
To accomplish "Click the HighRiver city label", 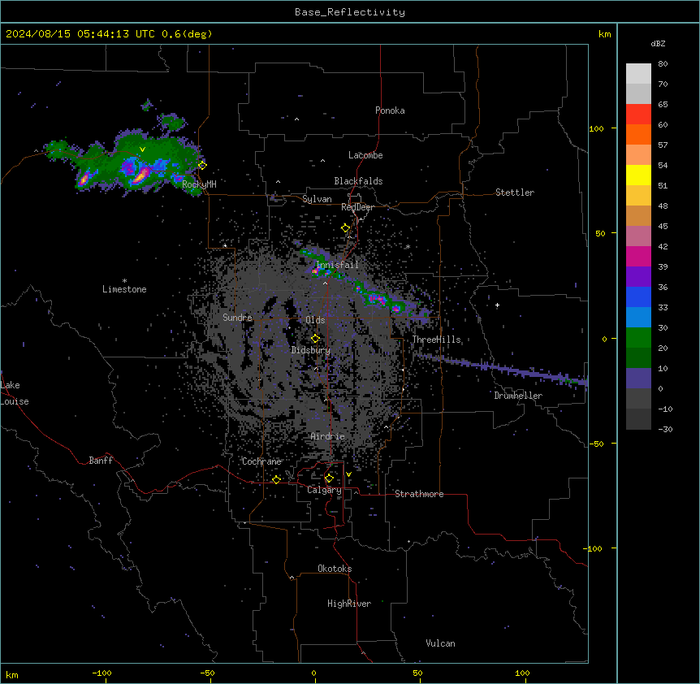I will click(349, 604).
